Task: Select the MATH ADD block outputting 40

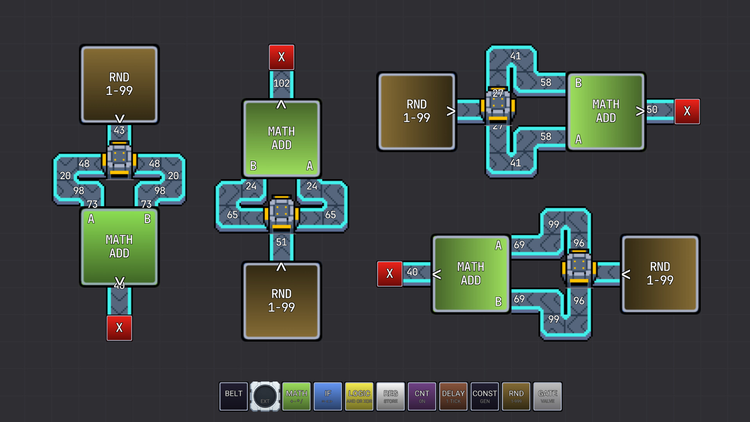Action: point(119,246)
